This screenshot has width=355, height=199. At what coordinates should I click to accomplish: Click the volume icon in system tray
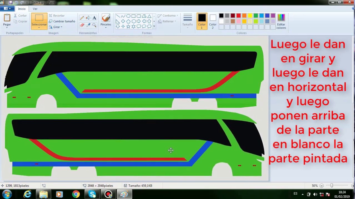click(315, 194)
